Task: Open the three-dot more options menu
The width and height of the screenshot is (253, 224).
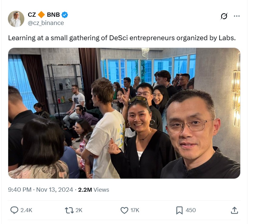Action: click(x=237, y=16)
